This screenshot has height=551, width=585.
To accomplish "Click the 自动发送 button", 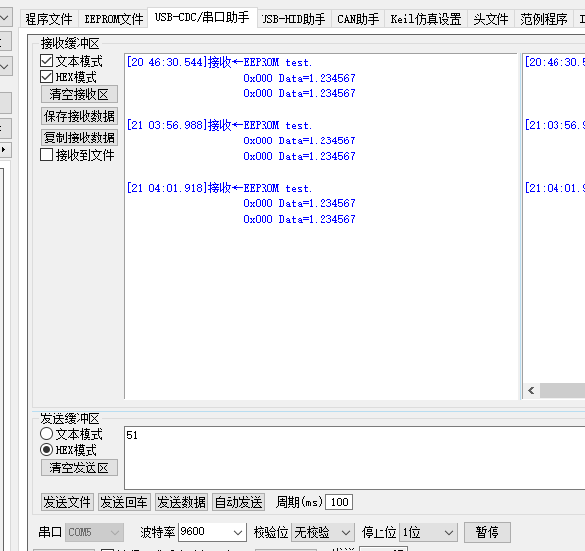I will [x=239, y=502].
